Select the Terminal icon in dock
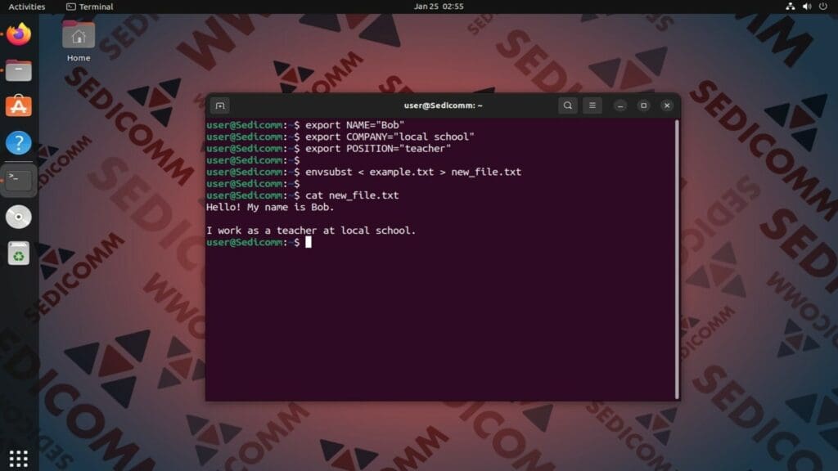 coord(19,181)
